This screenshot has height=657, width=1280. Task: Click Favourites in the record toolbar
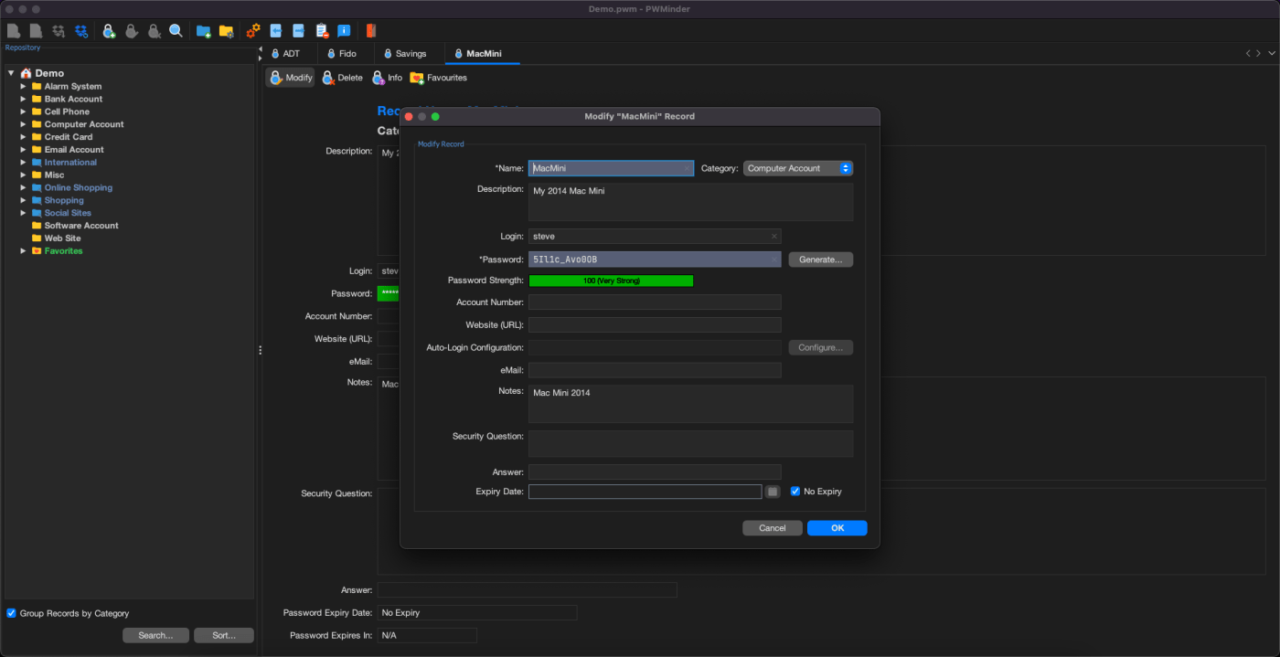[439, 78]
